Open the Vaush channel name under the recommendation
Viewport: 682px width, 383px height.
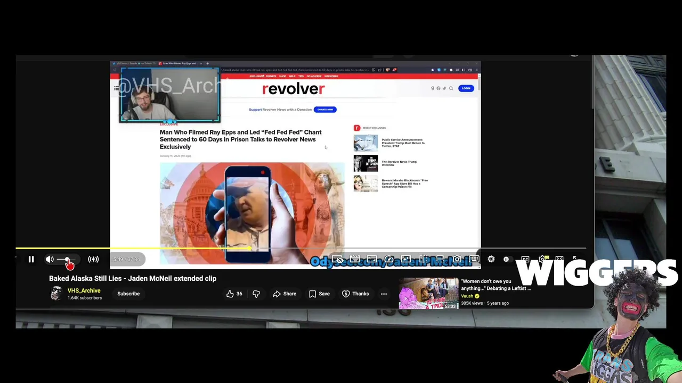pyautogui.click(x=467, y=296)
